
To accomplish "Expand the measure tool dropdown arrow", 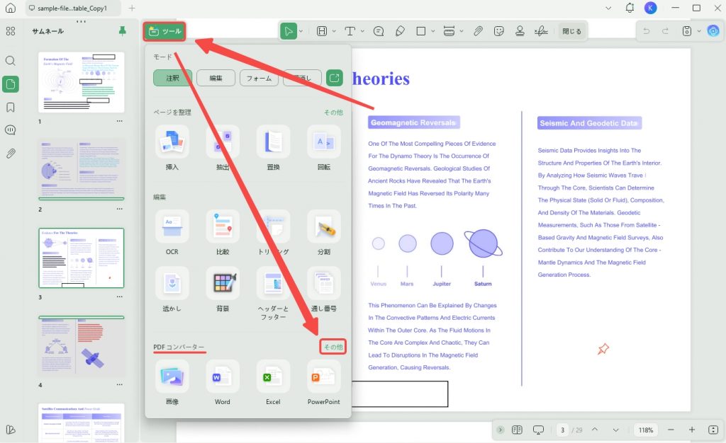I will click(462, 31).
